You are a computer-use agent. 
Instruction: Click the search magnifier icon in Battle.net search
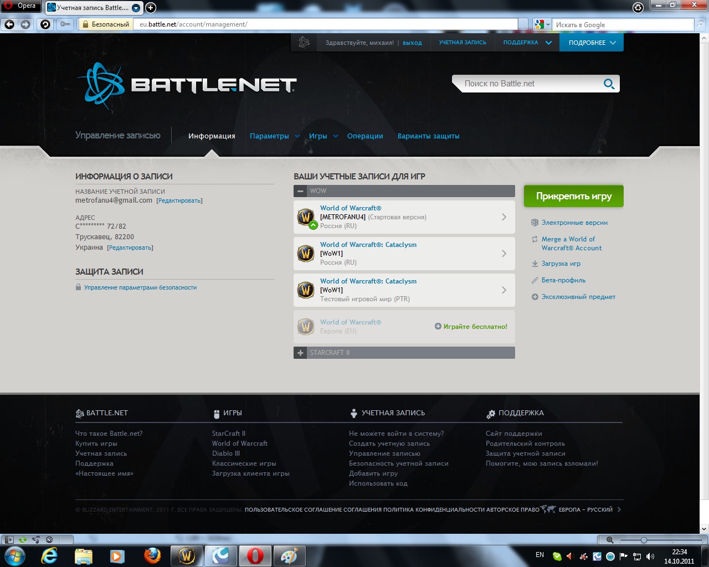click(x=609, y=84)
